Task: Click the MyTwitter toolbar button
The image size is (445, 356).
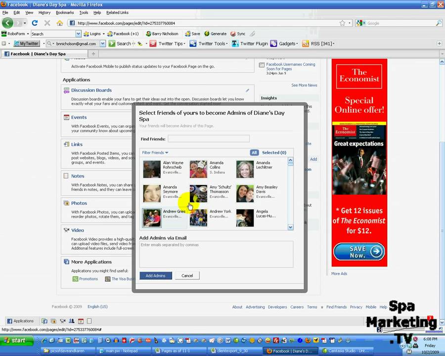Action: pos(26,44)
